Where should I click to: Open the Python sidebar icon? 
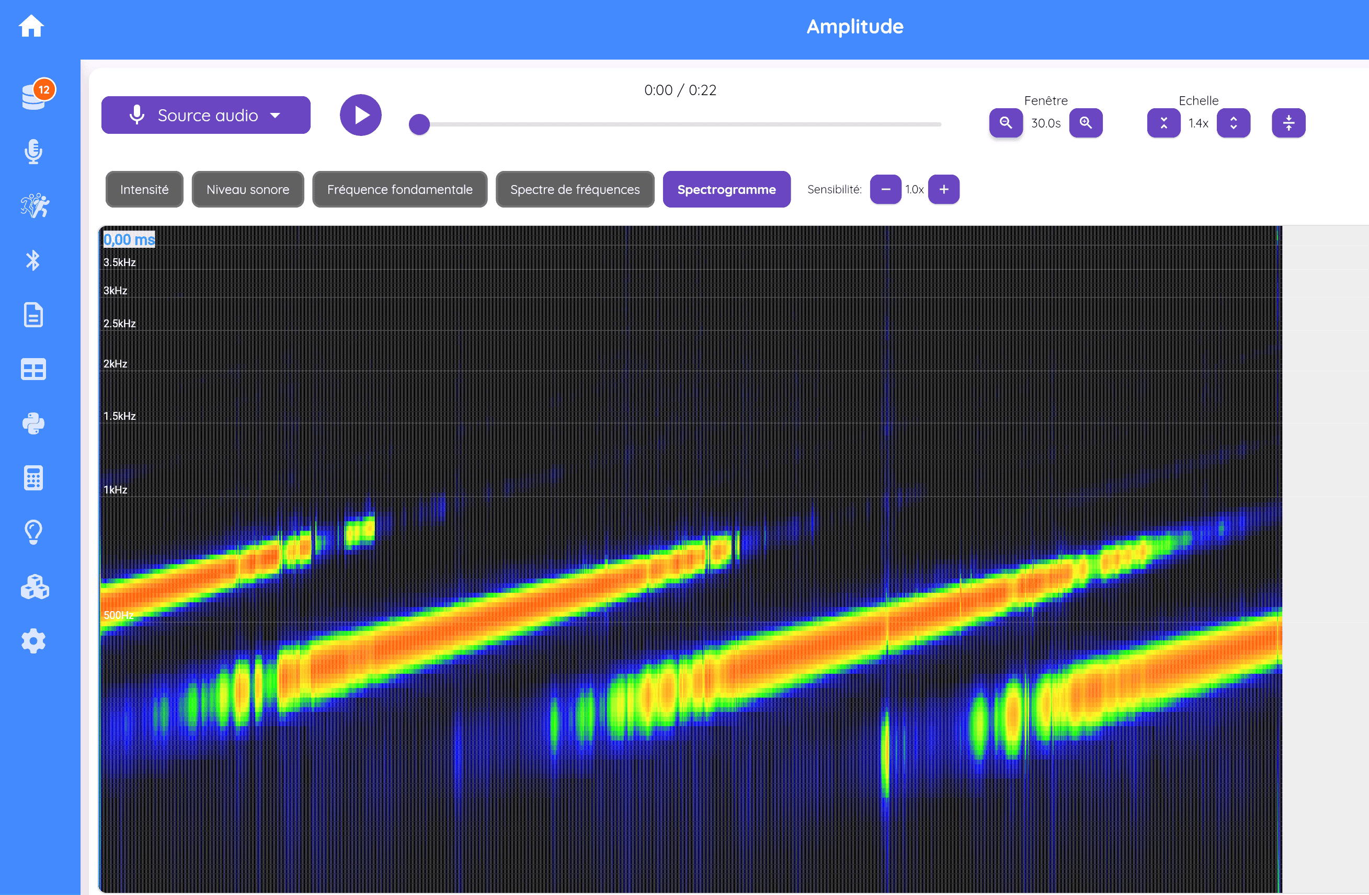pyautogui.click(x=33, y=423)
